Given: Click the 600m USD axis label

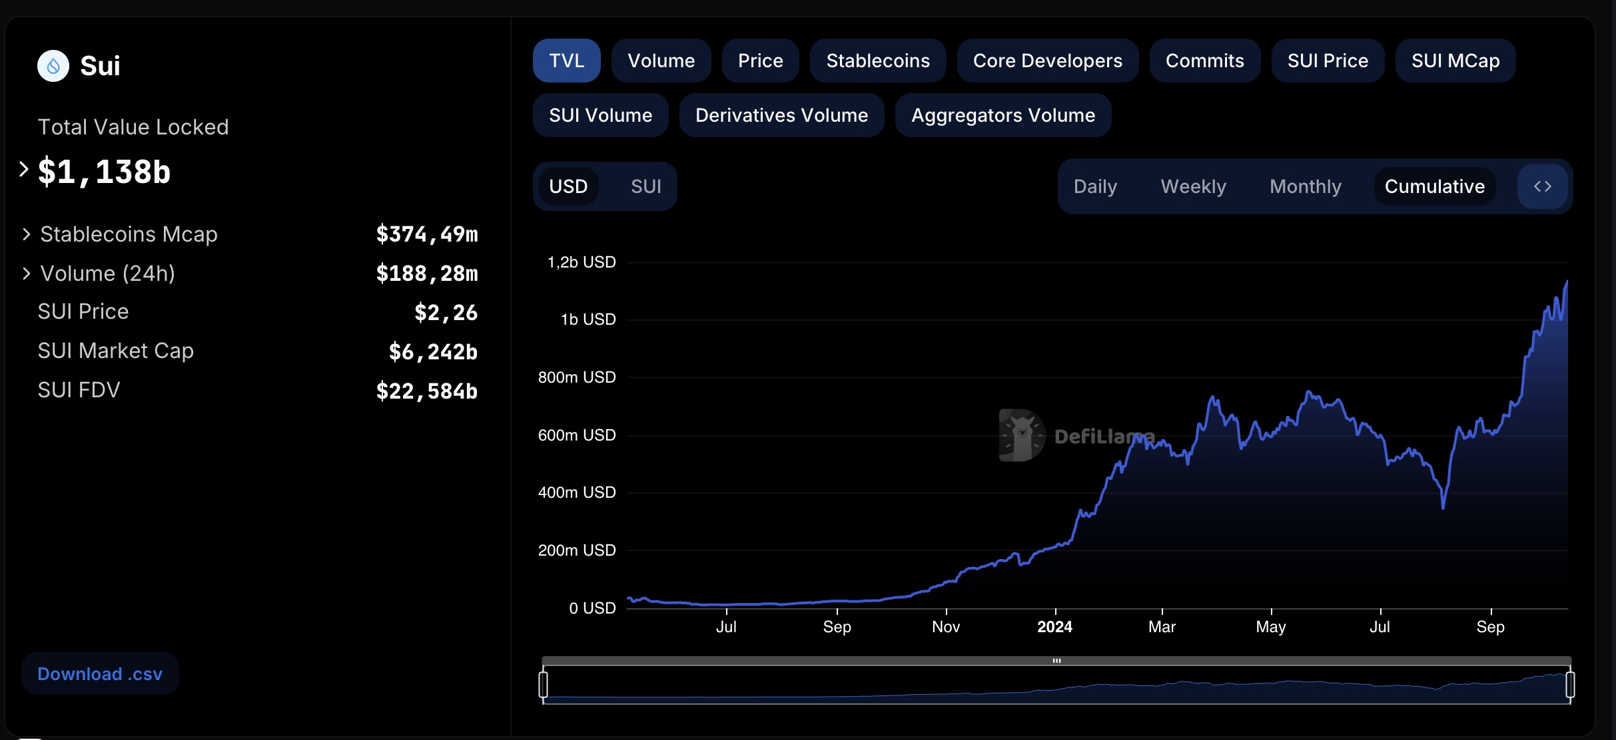Looking at the screenshot, I should click(577, 435).
